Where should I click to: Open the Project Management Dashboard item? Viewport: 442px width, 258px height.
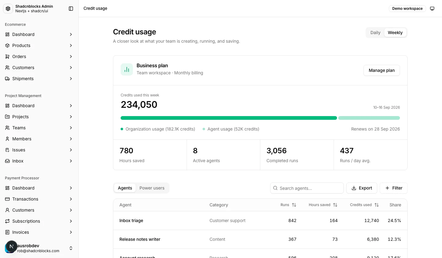click(x=39, y=106)
